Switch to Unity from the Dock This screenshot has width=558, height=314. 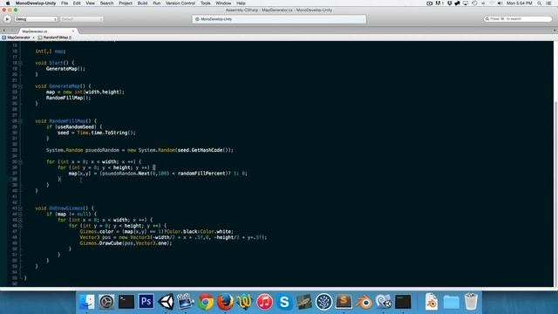click(166, 302)
